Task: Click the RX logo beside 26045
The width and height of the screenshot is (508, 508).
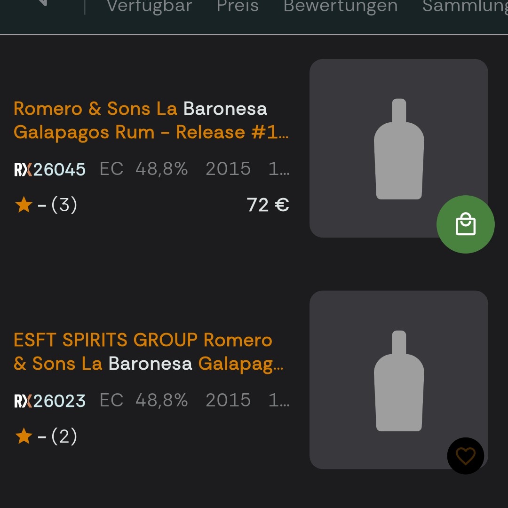Action: (x=23, y=169)
